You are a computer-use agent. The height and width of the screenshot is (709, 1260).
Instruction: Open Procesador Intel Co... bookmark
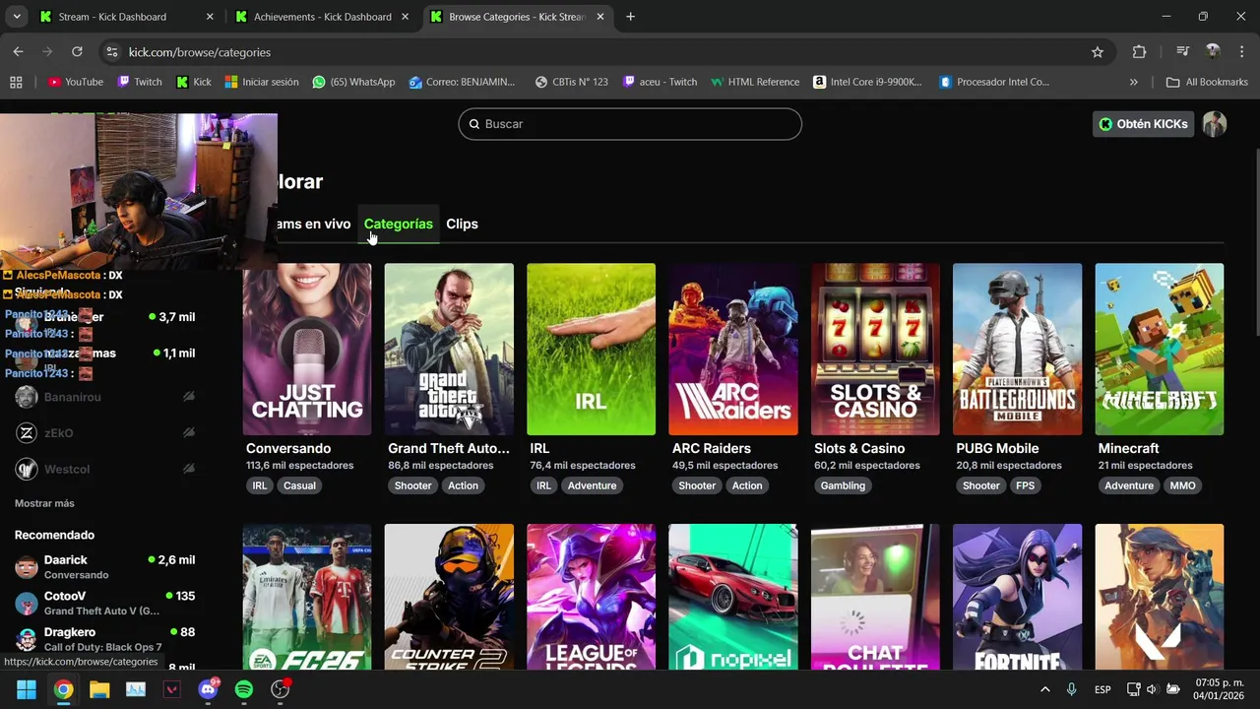click(994, 82)
